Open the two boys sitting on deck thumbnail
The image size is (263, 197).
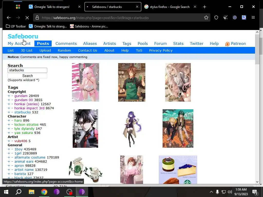pyautogui.click(x=178, y=129)
